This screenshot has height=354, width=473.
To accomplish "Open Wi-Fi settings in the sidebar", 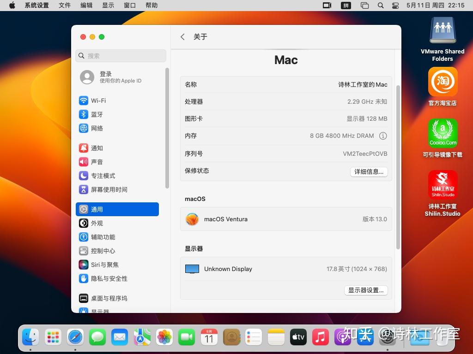I will pyautogui.click(x=98, y=100).
